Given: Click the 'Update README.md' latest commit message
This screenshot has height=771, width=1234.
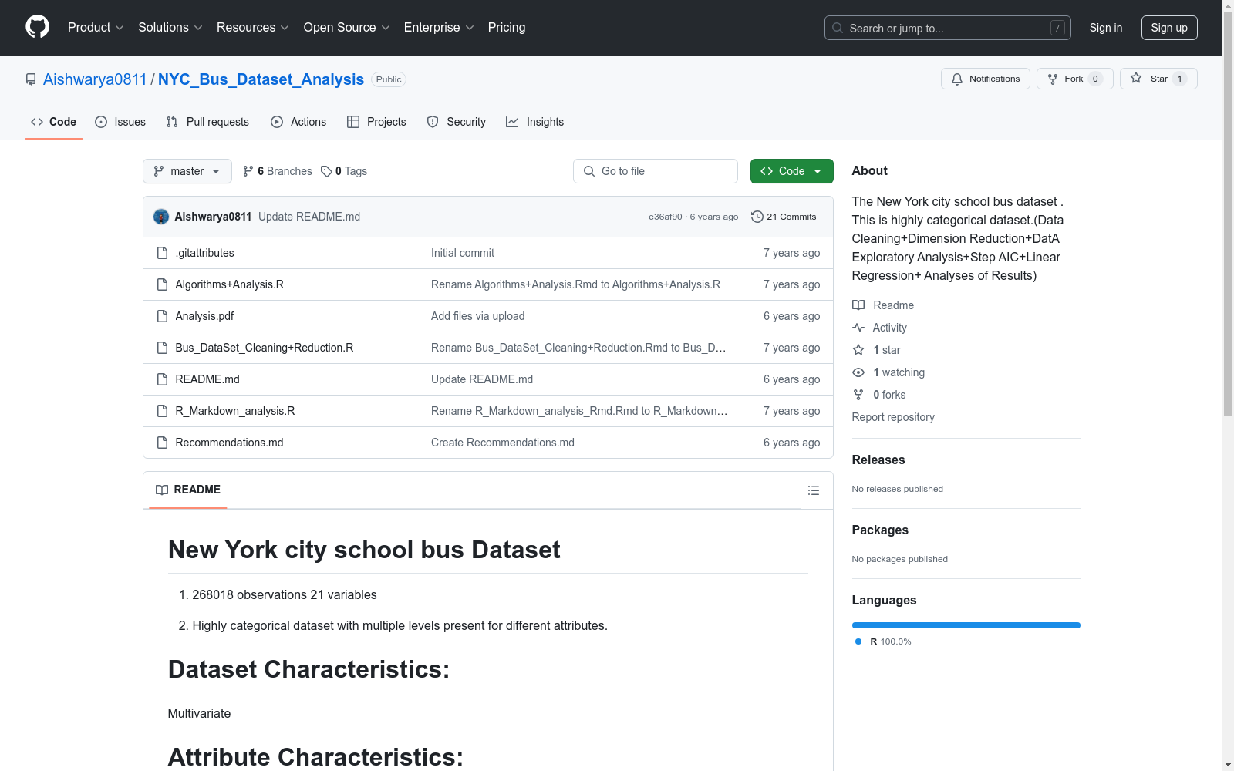Looking at the screenshot, I should click(309, 217).
